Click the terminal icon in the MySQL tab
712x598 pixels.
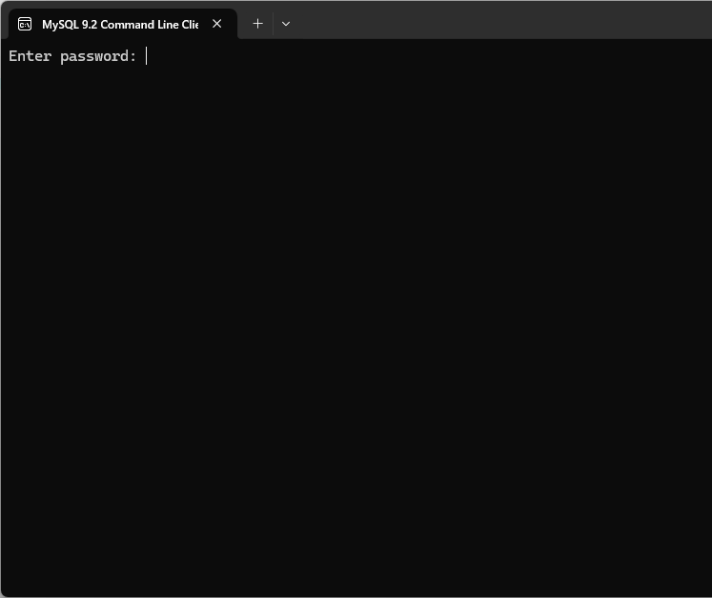pos(25,24)
